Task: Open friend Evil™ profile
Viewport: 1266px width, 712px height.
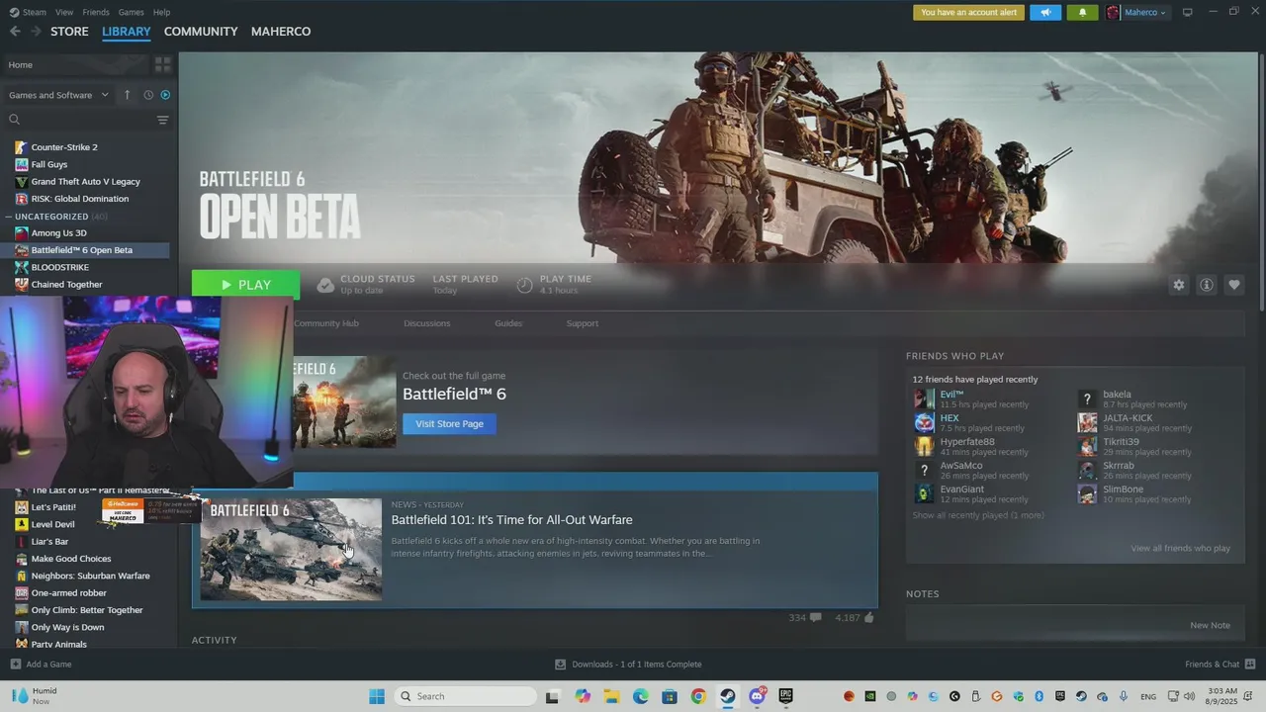Action: (951, 395)
